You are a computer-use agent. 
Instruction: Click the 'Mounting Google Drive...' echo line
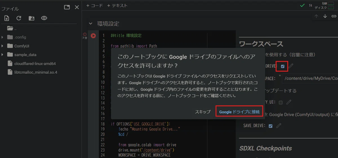click(x=149, y=129)
